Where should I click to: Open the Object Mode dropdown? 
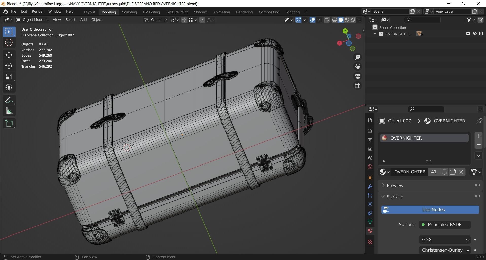32,20
